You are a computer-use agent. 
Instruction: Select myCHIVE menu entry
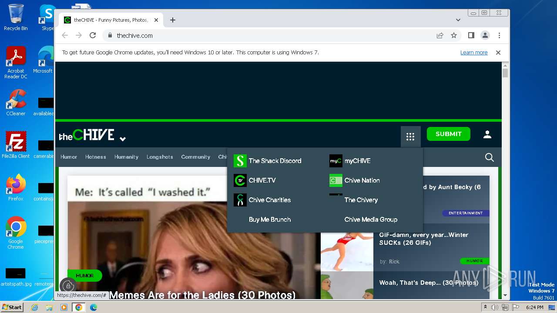(358, 161)
